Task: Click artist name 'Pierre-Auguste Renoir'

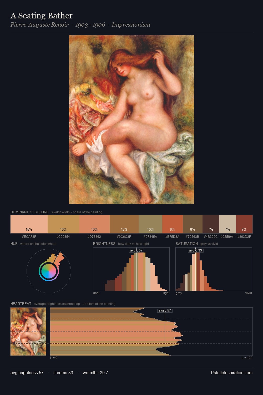Action: click(x=40, y=25)
